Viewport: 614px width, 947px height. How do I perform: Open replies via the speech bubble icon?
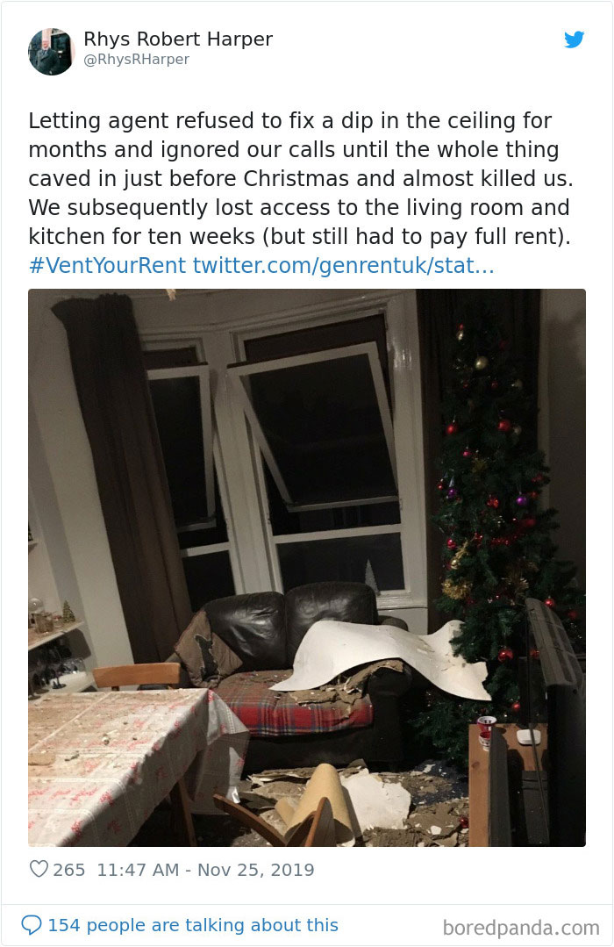(33, 924)
